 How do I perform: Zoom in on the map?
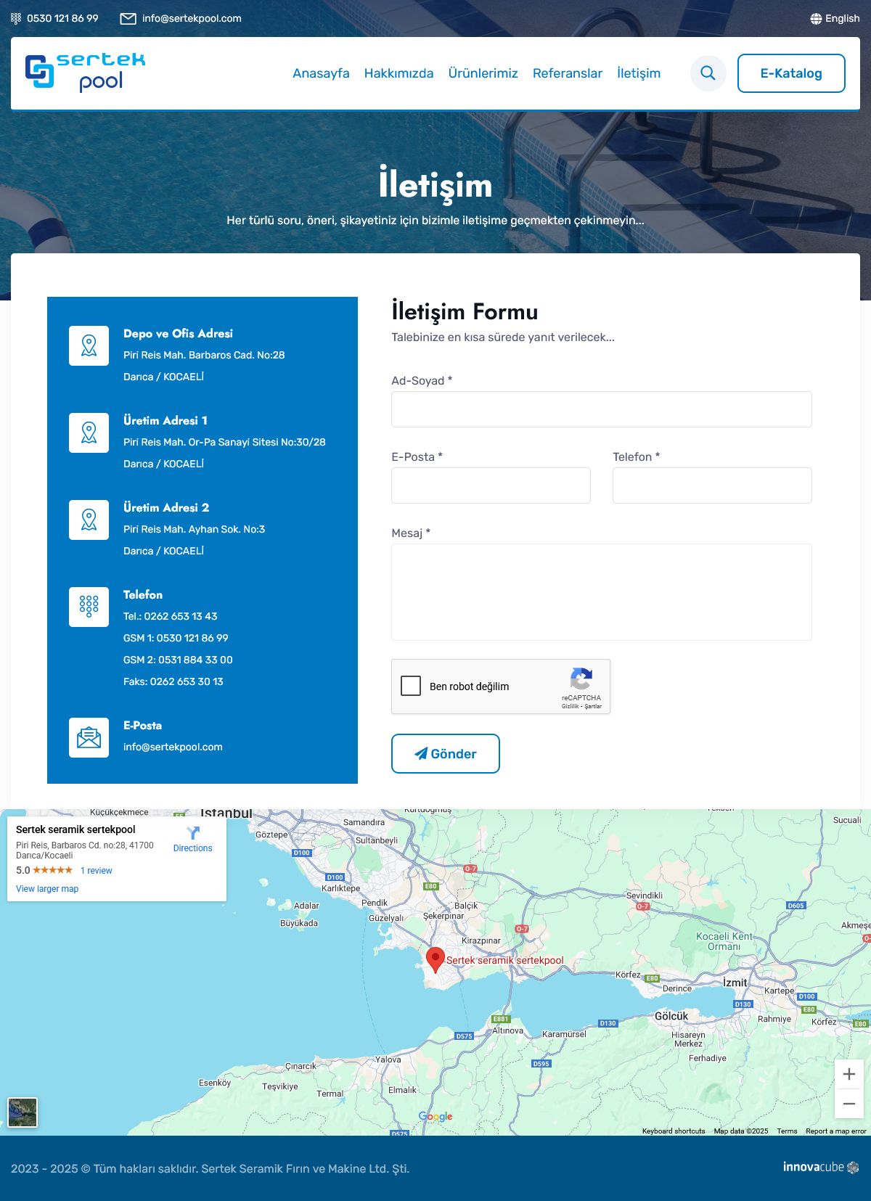point(849,1074)
